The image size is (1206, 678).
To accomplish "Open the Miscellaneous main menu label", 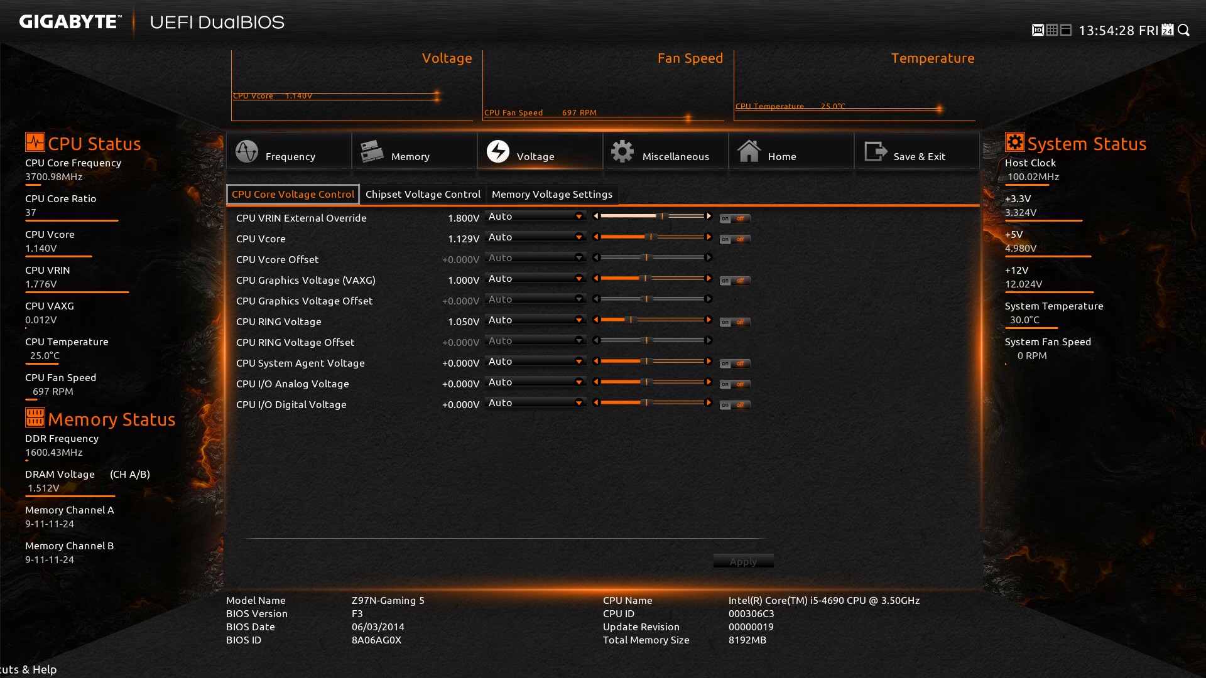I will pos(676,156).
